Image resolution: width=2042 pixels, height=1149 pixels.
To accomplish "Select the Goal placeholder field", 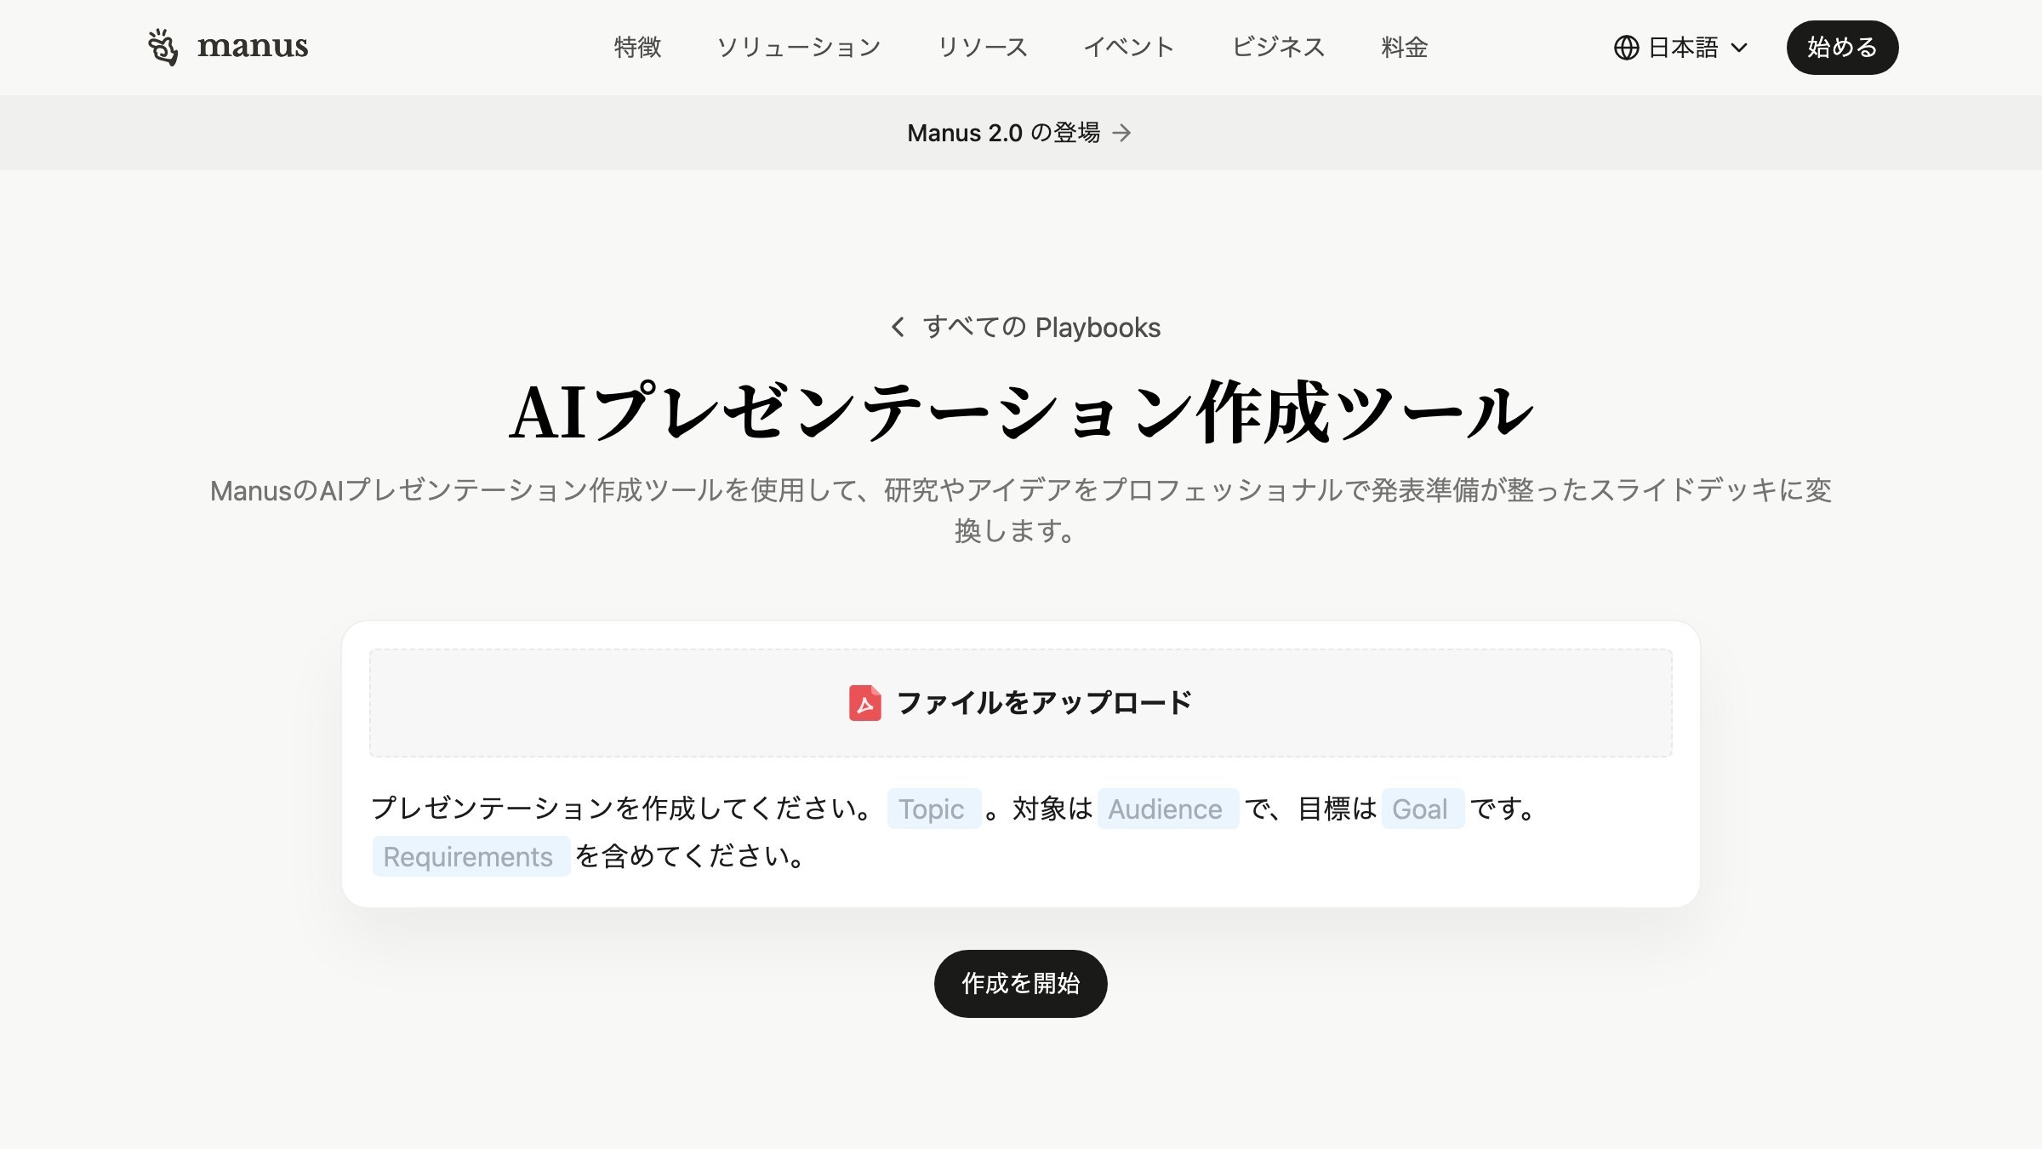I will [x=1422, y=809].
